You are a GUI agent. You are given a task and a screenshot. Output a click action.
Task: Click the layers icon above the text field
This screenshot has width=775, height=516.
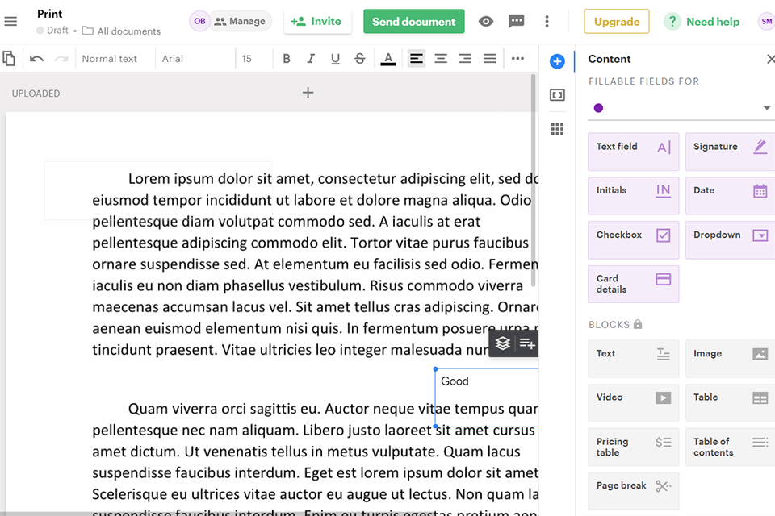tap(503, 343)
